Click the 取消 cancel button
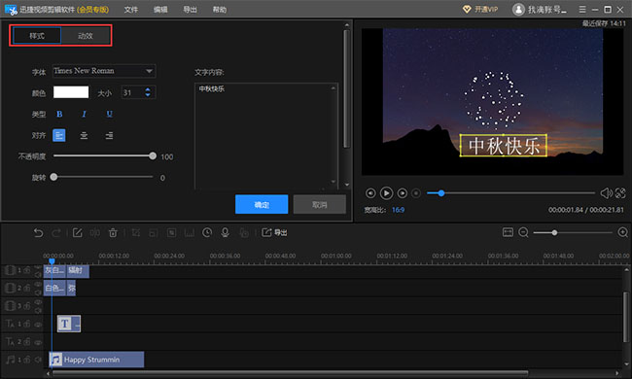The width and height of the screenshot is (632, 379). (x=319, y=204)
